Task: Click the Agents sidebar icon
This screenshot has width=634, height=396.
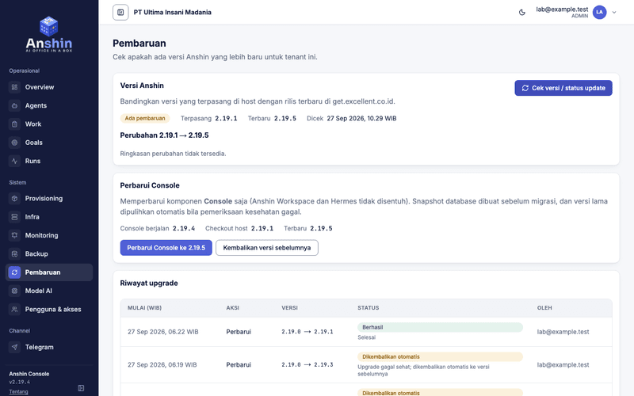Action: coord(14,105)
